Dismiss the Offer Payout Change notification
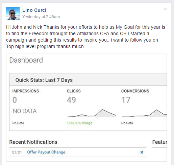The height and width of the screenshot is (165, 174). (x=142, y=152)
